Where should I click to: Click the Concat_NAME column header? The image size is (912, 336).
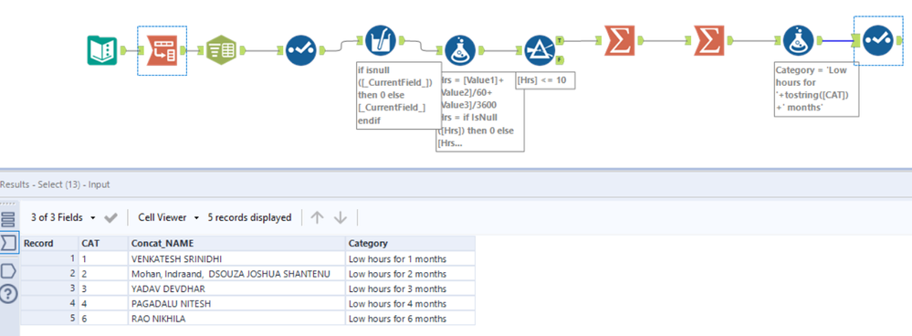(236, 243)
